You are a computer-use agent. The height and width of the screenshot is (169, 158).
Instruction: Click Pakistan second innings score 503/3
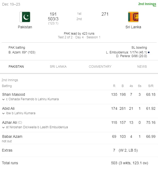53,19
